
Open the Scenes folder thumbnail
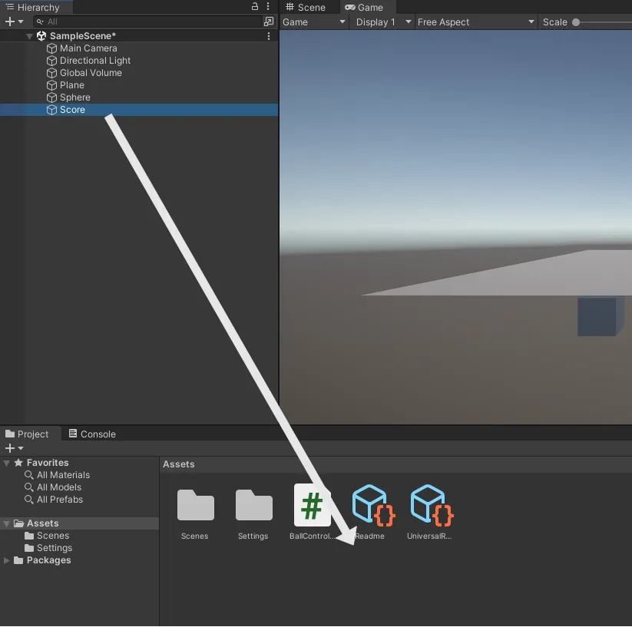coord(195,506)
